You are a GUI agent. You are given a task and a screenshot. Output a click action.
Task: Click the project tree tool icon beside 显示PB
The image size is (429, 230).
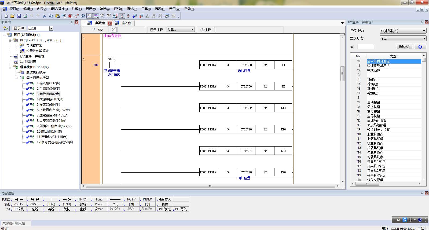pyautogui.click(x=5, y=28)
